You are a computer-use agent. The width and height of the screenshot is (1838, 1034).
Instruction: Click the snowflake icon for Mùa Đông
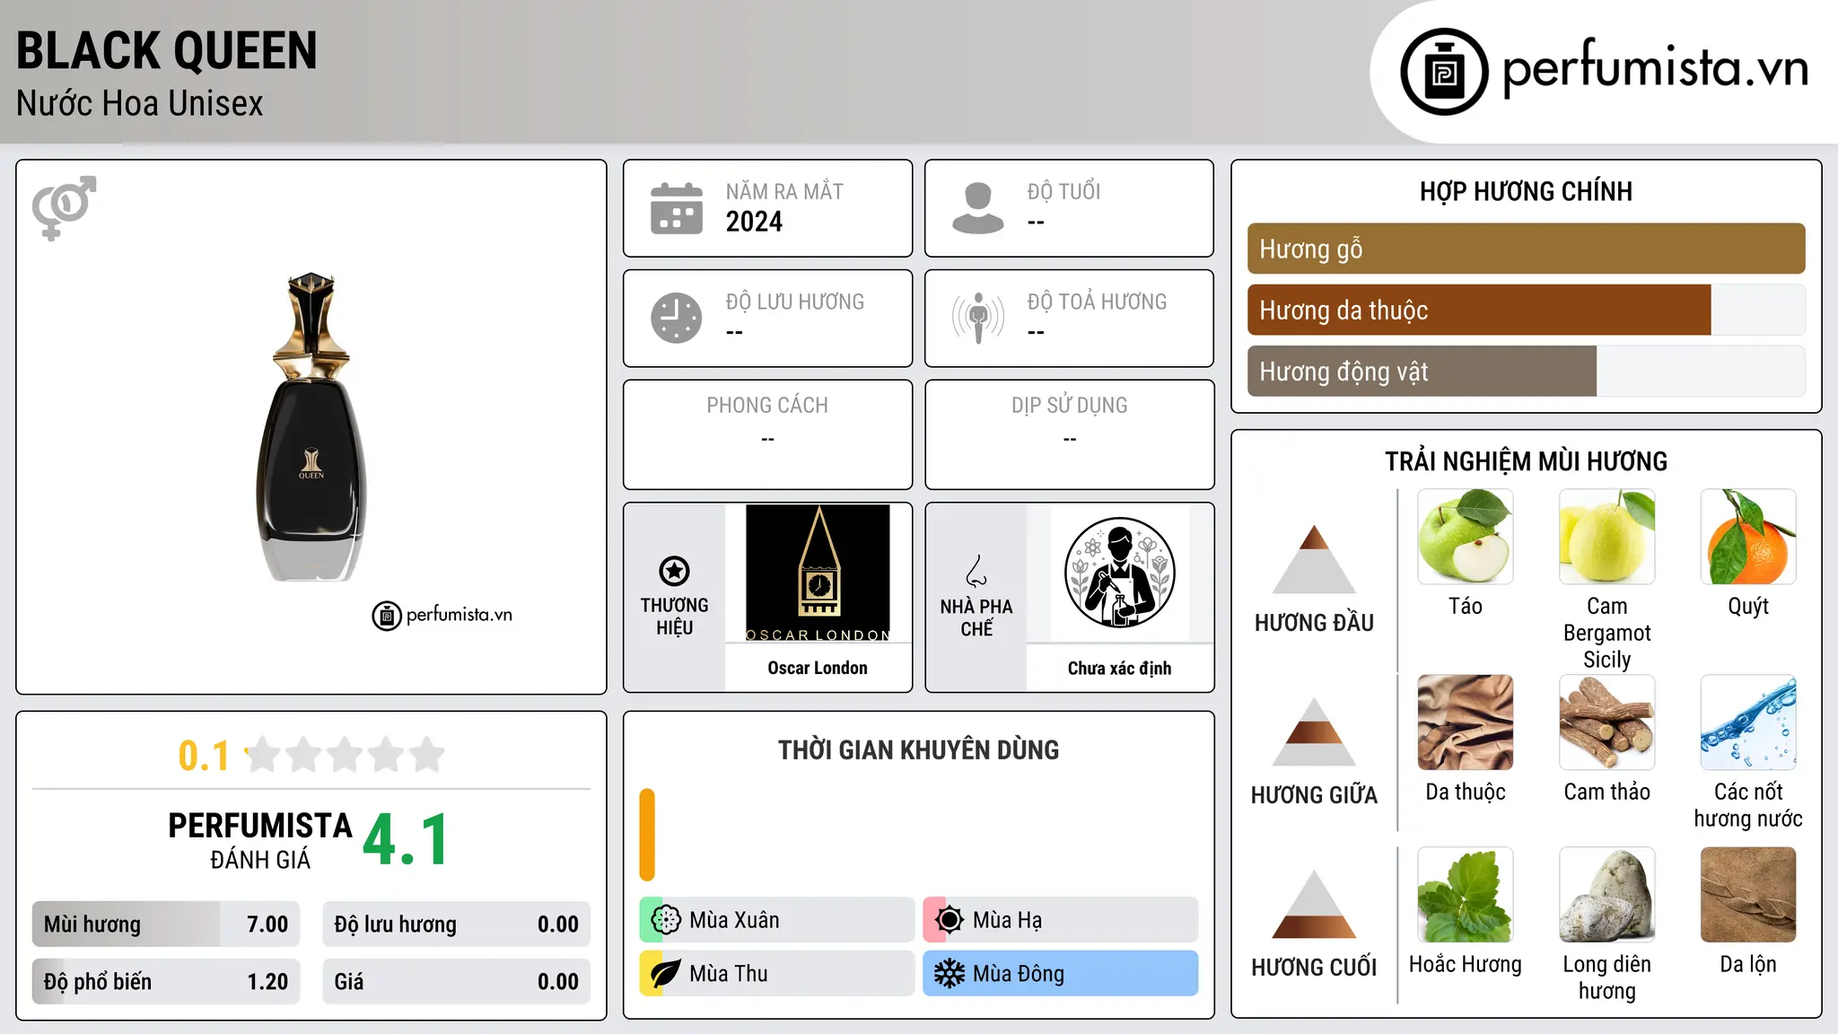950,974
